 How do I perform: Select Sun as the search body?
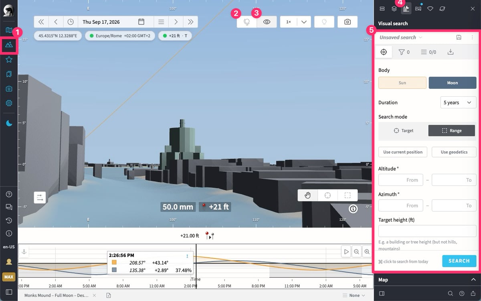click(402, 83)
